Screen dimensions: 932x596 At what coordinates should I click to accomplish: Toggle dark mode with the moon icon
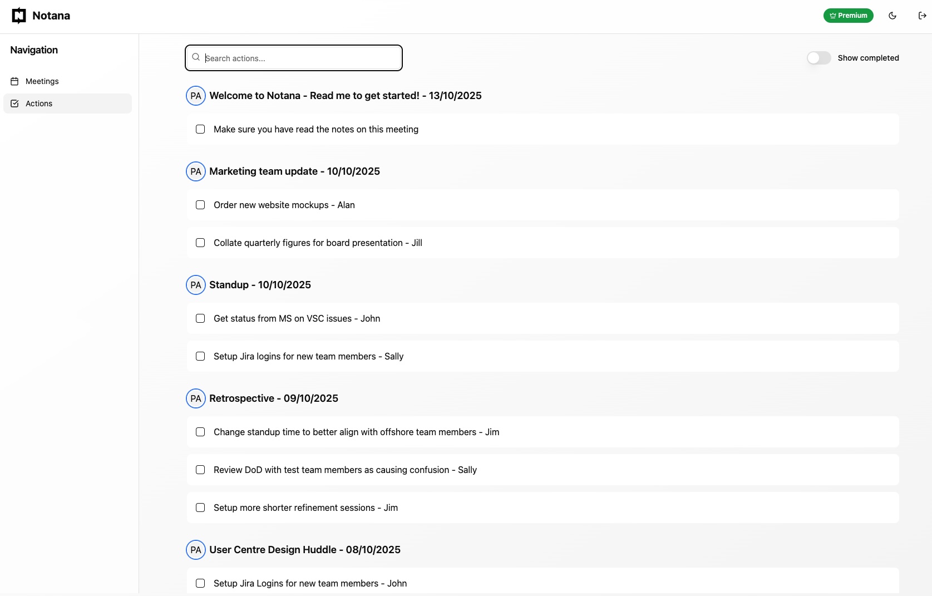[x=892, y=16]
